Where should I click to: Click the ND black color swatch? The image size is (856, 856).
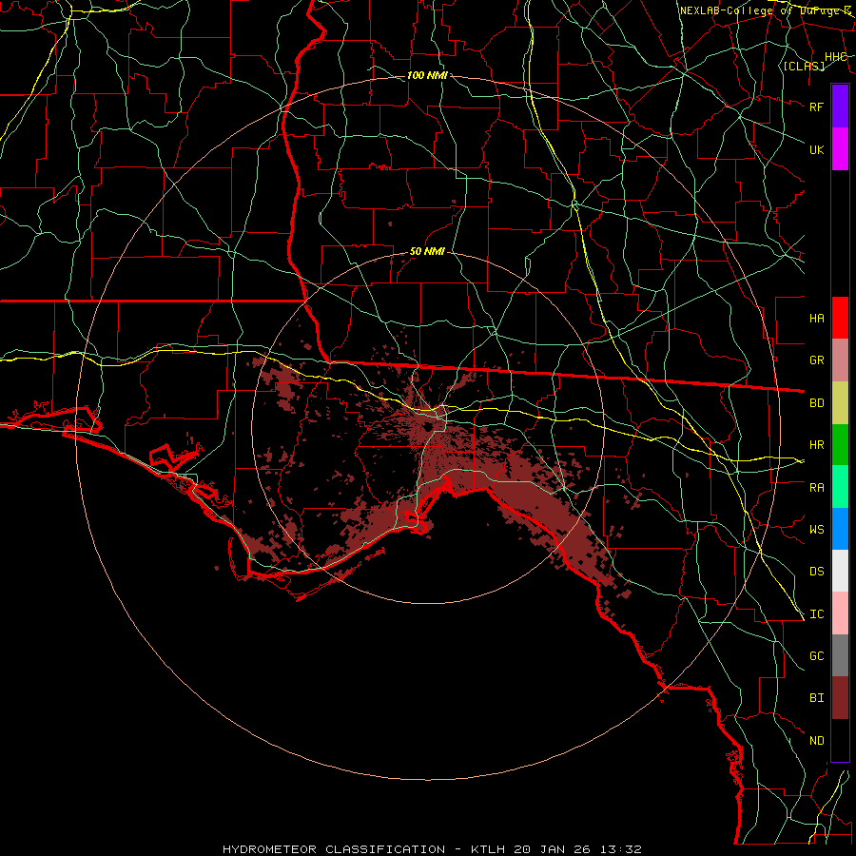840,740
